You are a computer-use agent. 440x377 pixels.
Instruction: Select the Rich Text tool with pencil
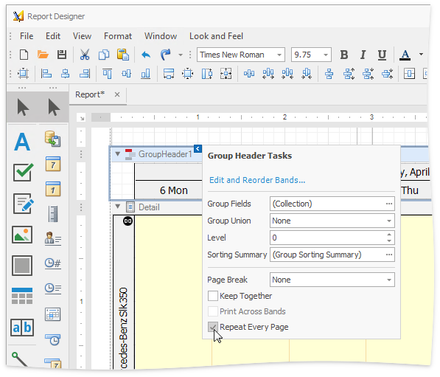tap(24, 204)
